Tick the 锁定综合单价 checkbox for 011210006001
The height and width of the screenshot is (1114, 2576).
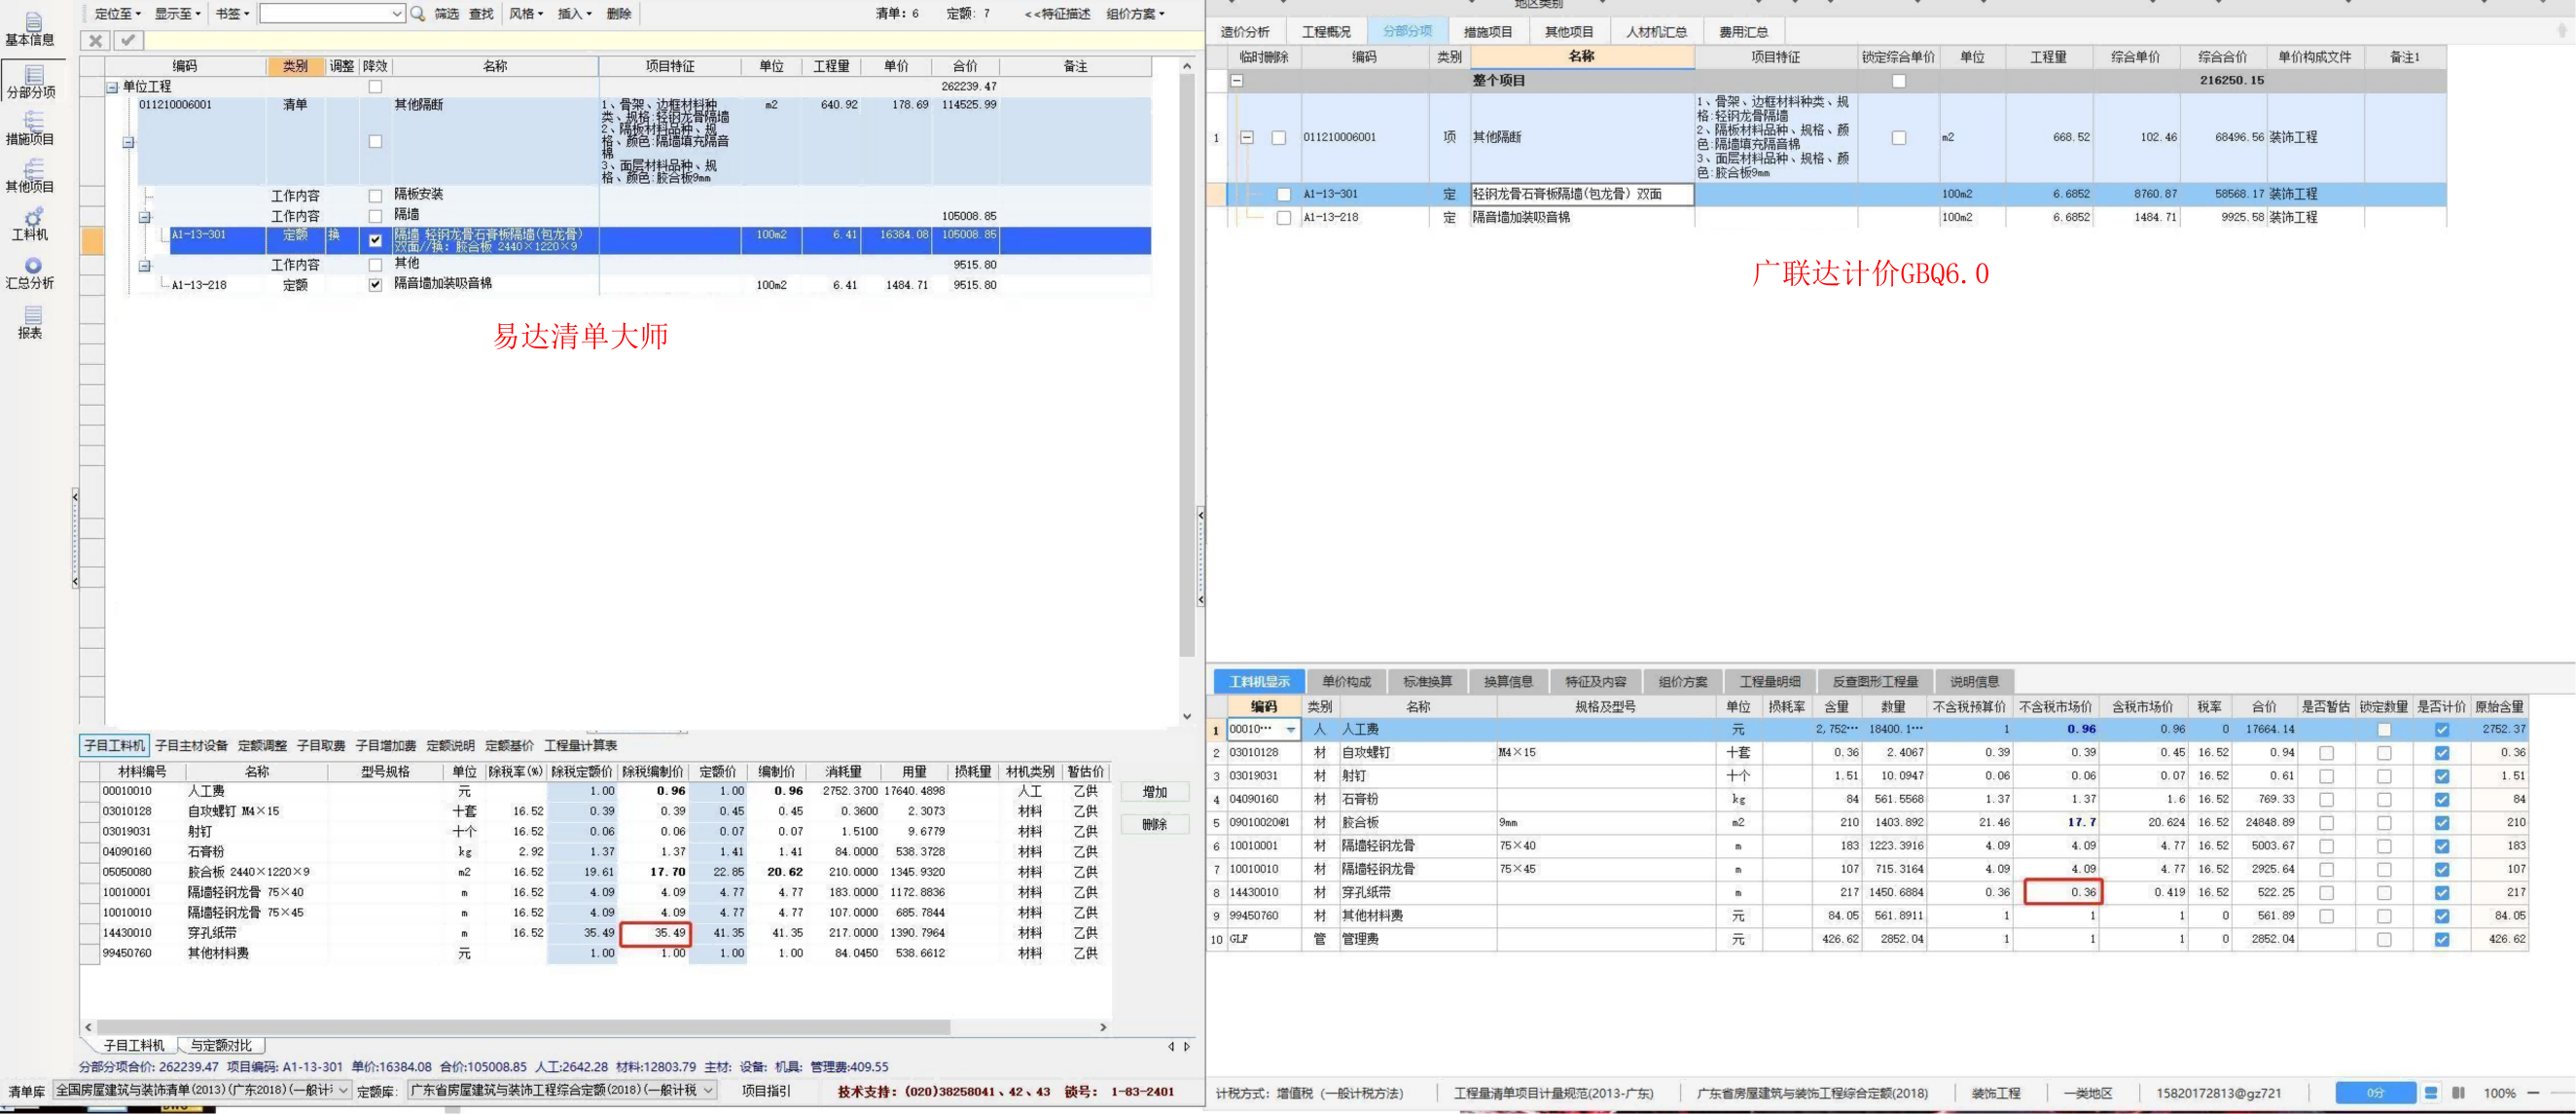pos(1898,138)
